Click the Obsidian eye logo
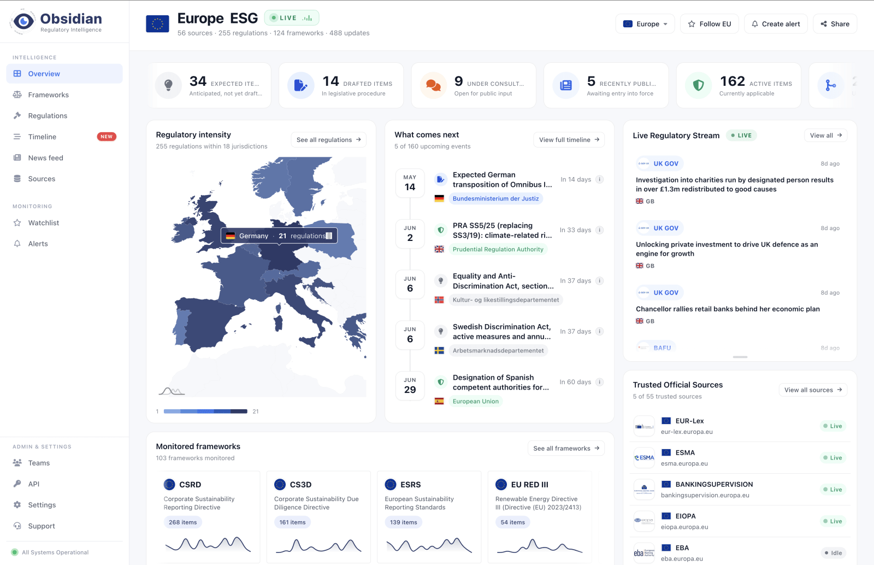Image resolution: width=874 pixels, height=565 pixels. click(x=23, y=21)
